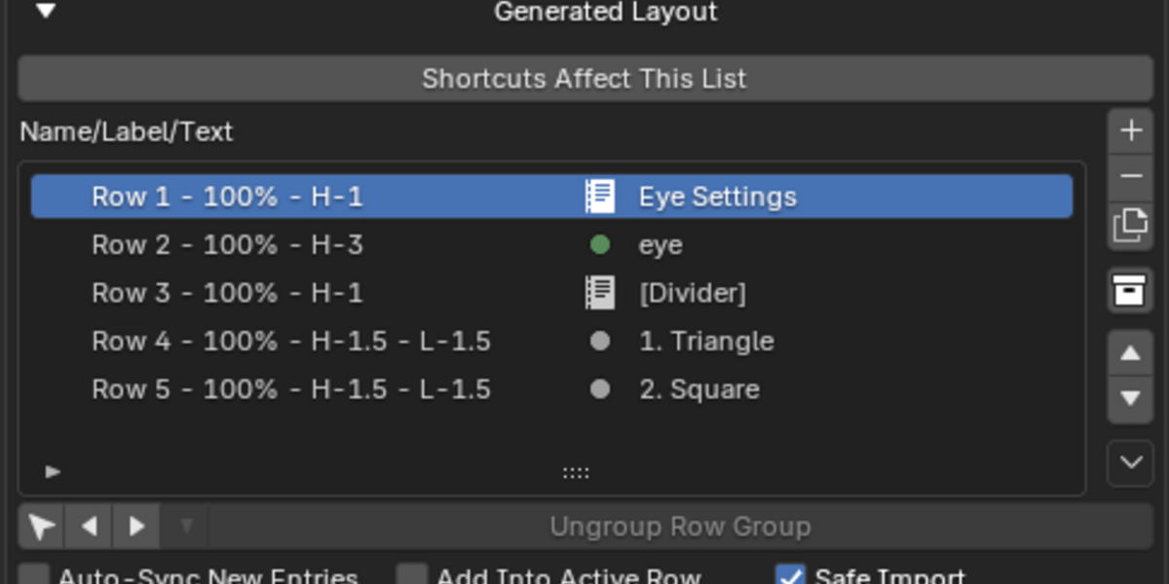Click the right arrow navigation icon
This screenshot has height=584, width=1169.
pos(137,527)
